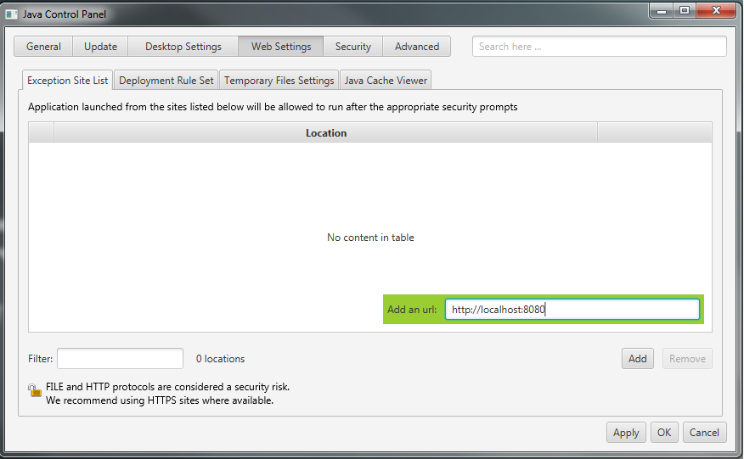Open the Temporary Files Settings subtab
The image size is (744, 459).
point(279,81)
